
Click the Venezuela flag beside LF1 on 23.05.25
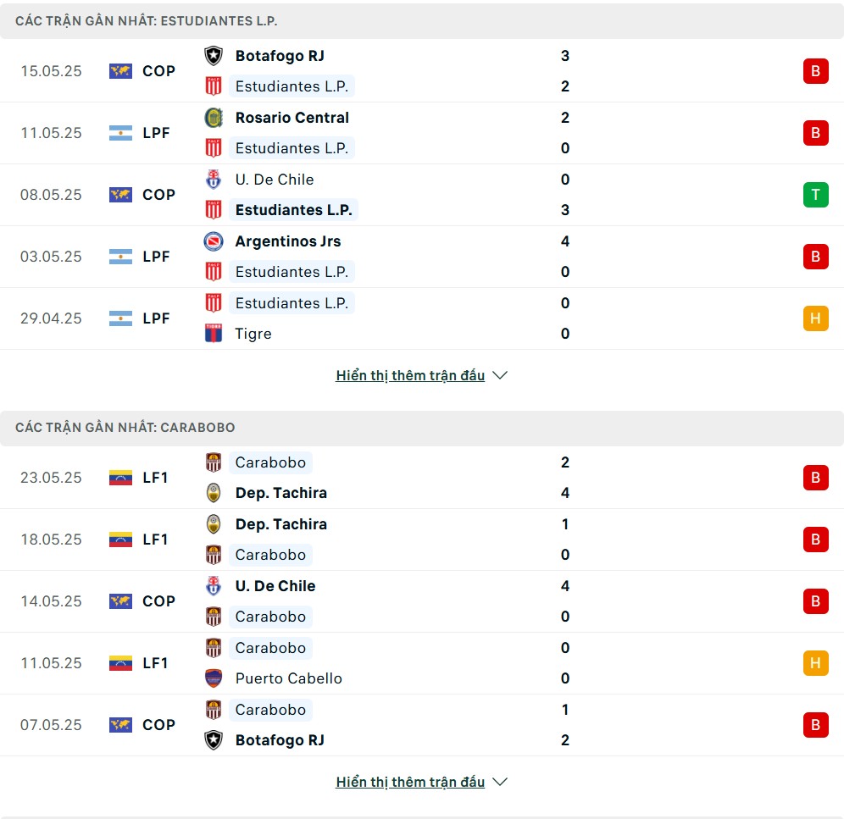point(120,478)
